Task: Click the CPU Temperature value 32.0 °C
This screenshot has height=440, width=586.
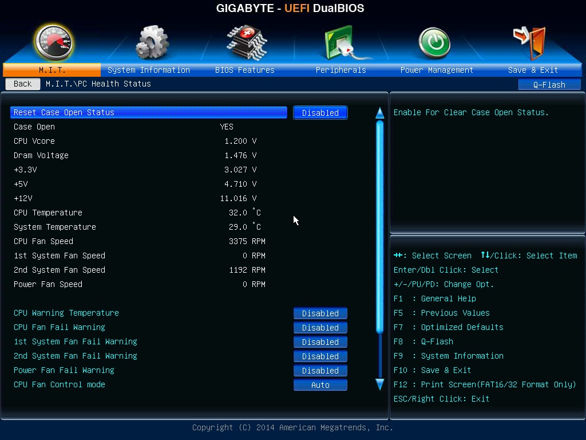Action: [245, 213]
